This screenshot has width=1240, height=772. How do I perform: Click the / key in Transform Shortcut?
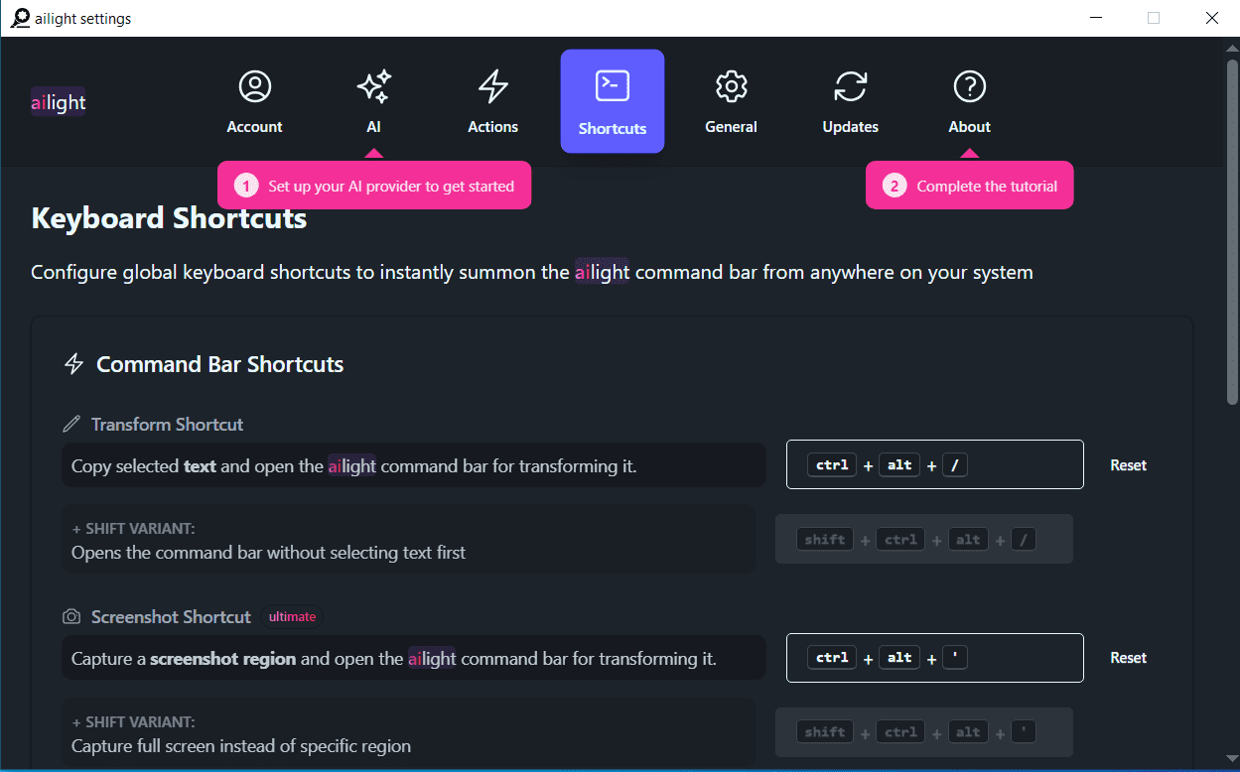pos(955,464)
